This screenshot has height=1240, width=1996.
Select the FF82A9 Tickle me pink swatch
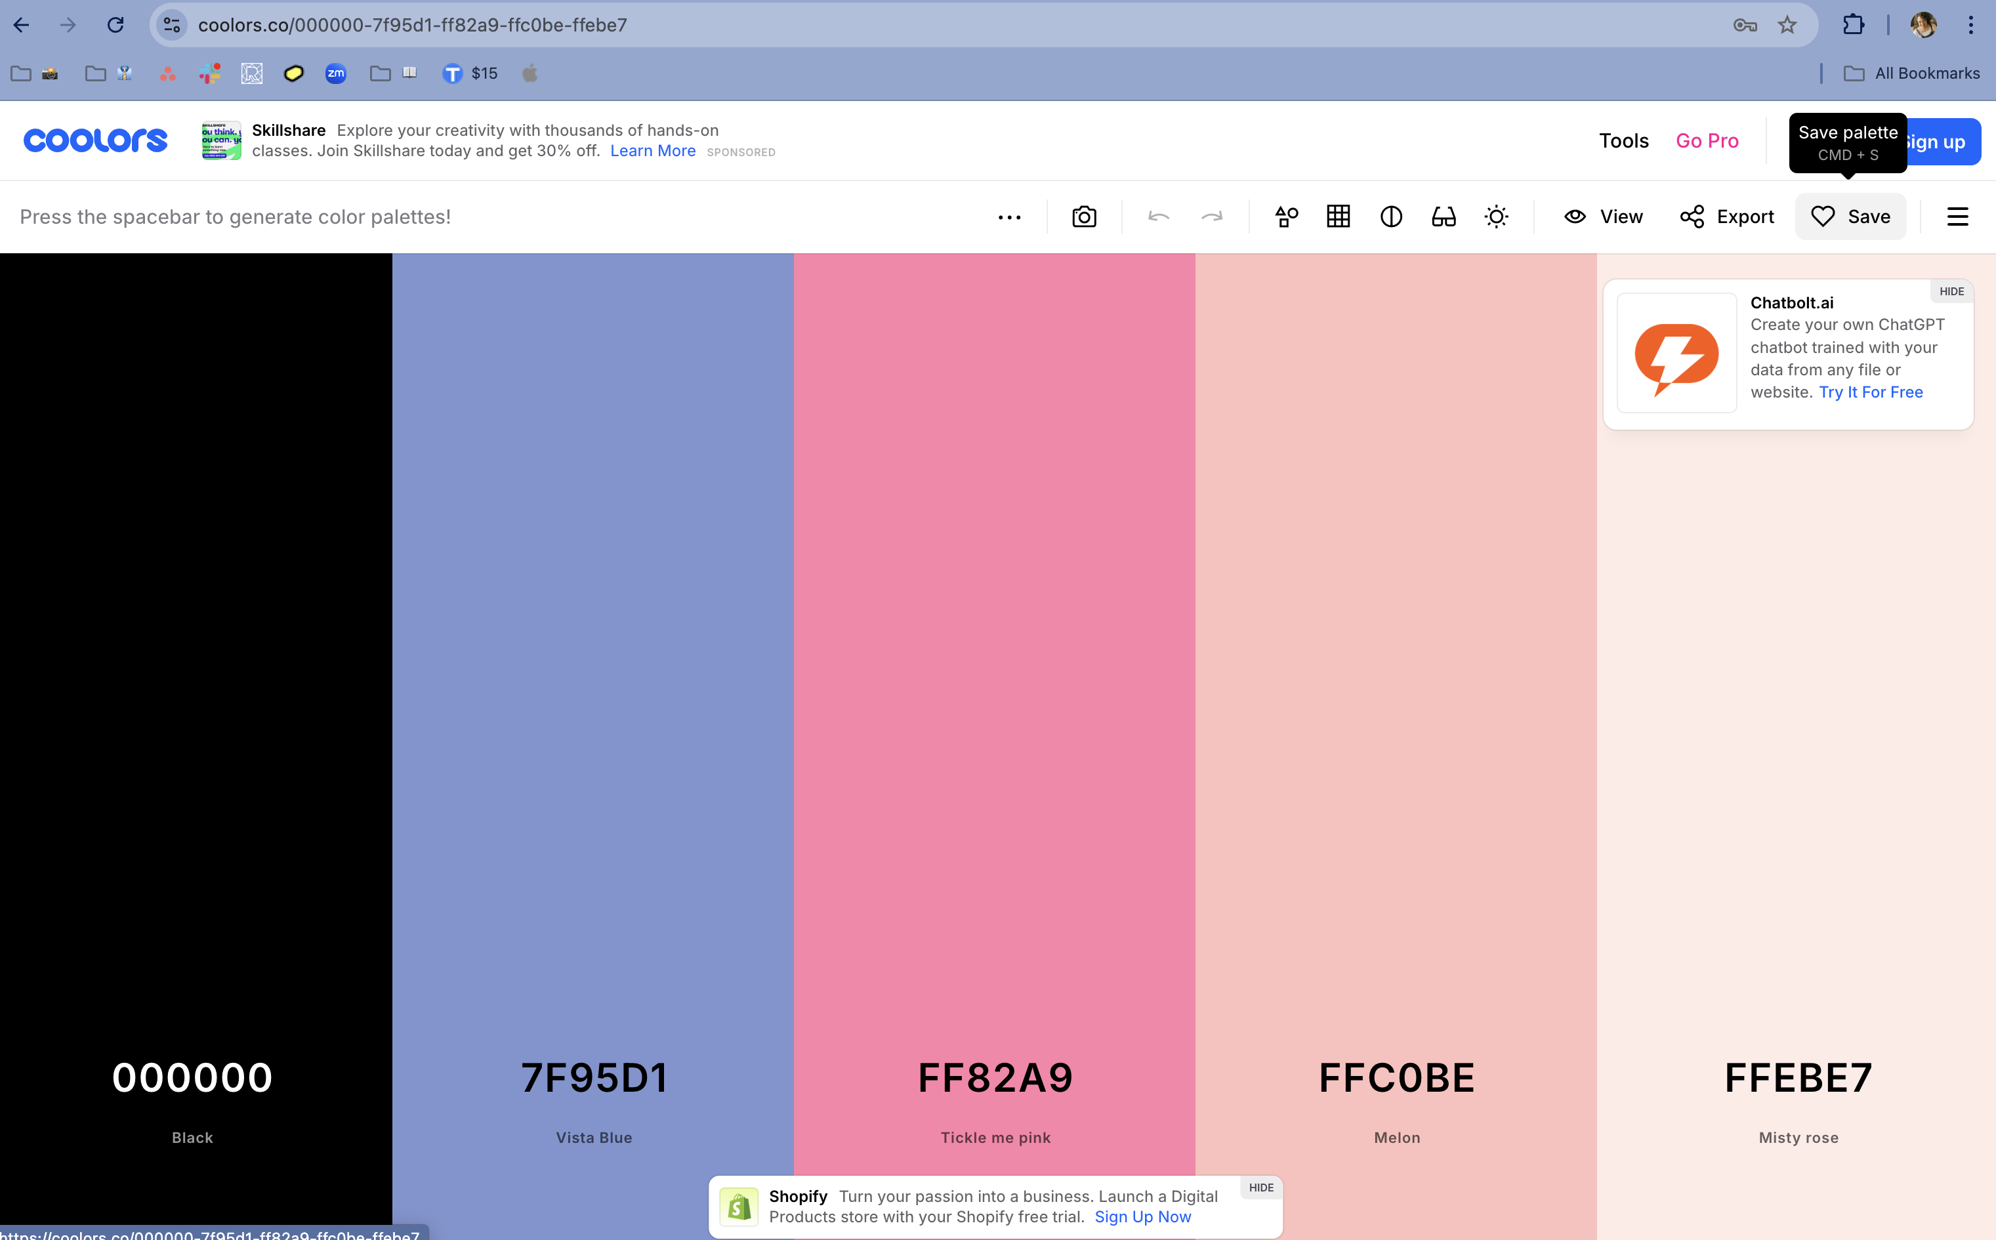coord(995,714)
